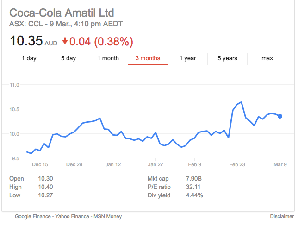This screenshot has width=298, height=226.
Task: Click the 10.35 AUD current price
Action: (33, 41)
